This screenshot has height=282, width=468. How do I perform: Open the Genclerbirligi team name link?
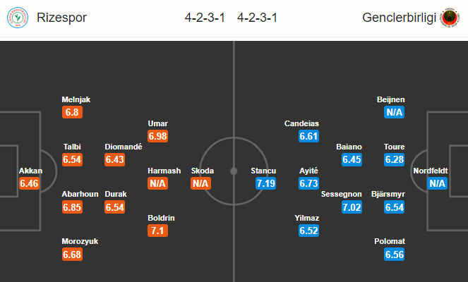pos(399,18)
